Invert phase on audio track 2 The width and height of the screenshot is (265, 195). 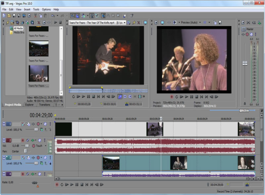[27, 140]
